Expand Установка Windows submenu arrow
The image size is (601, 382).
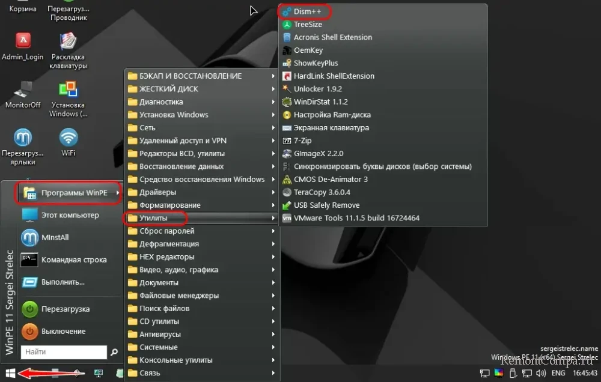pos(273,115)
